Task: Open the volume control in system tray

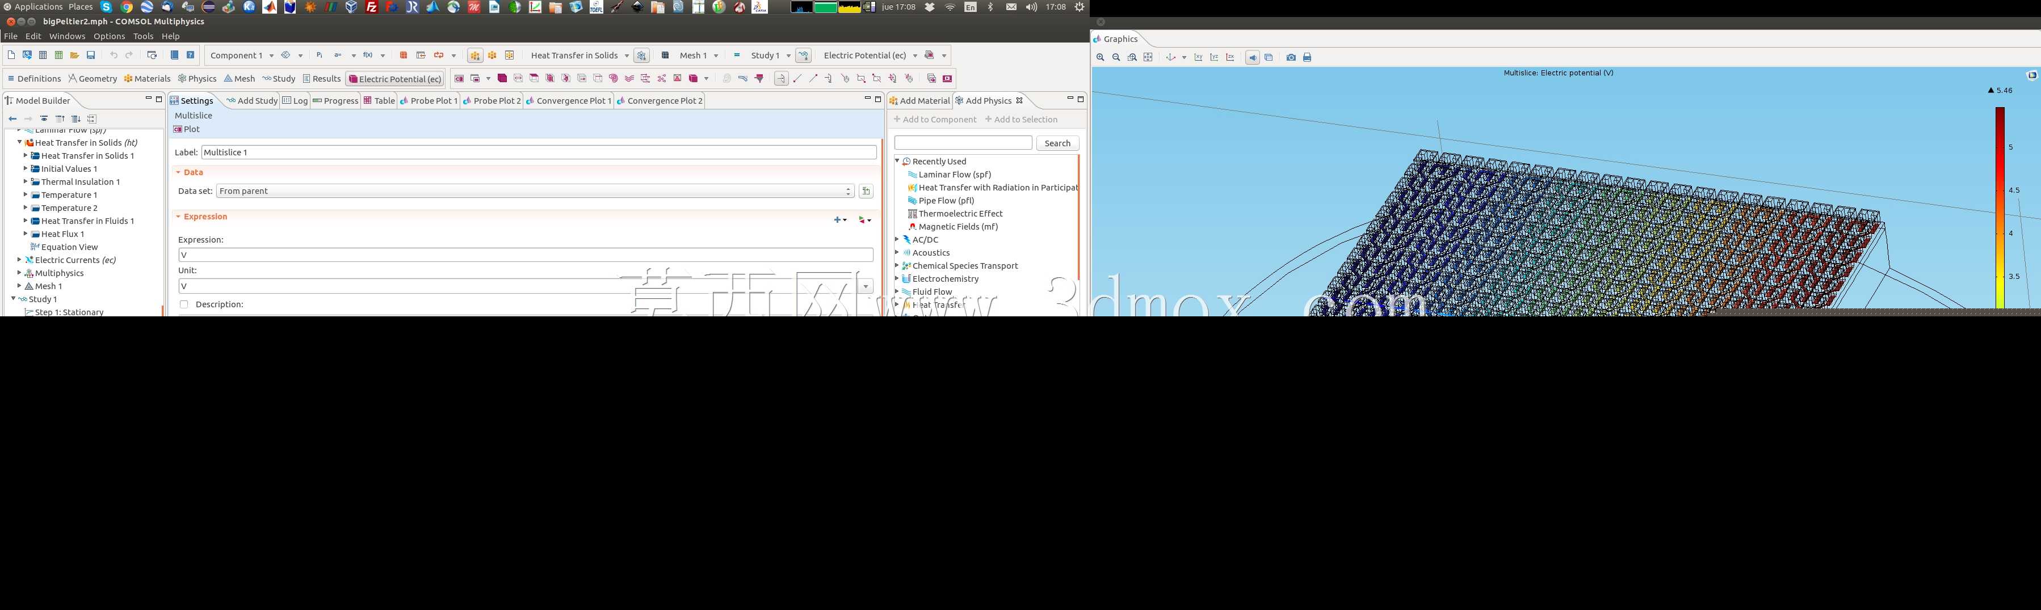Action: point(1031,7)
